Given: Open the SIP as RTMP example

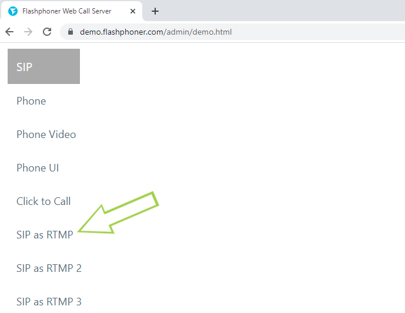Looking at the screenshot, I should 45,235.
